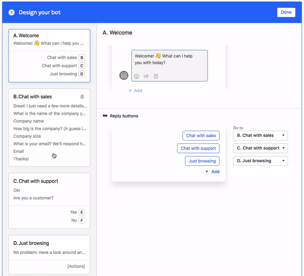Click into the Welcome message text field
Viewport: 304px width, 276px height.
point(169,59)
